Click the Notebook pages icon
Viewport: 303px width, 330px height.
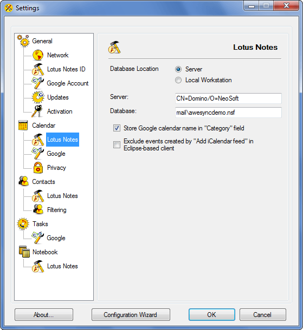pos(24,252)
